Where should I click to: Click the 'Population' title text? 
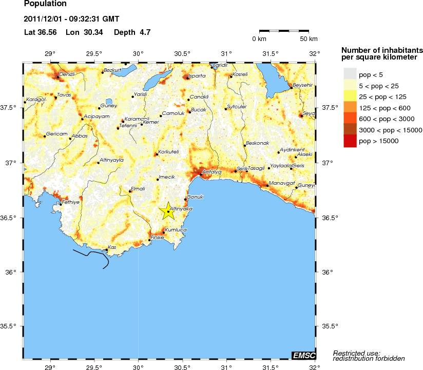[x=45, y=4]
